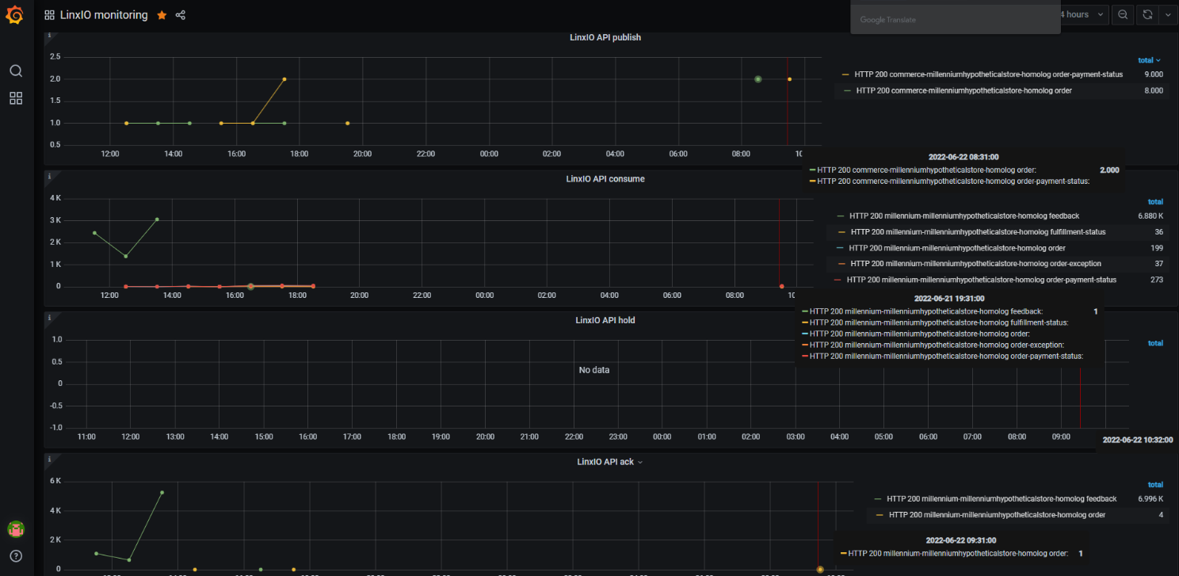Toggle consume fulfillment-status series in legend
1179x576 pixels.
pos(978,232)
